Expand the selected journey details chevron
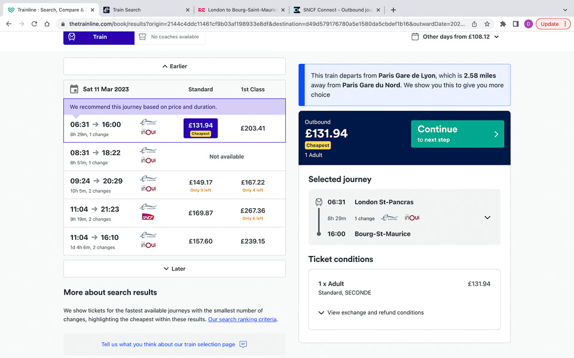Viewport: 574px width, 358px height. (x=487, y=217)
